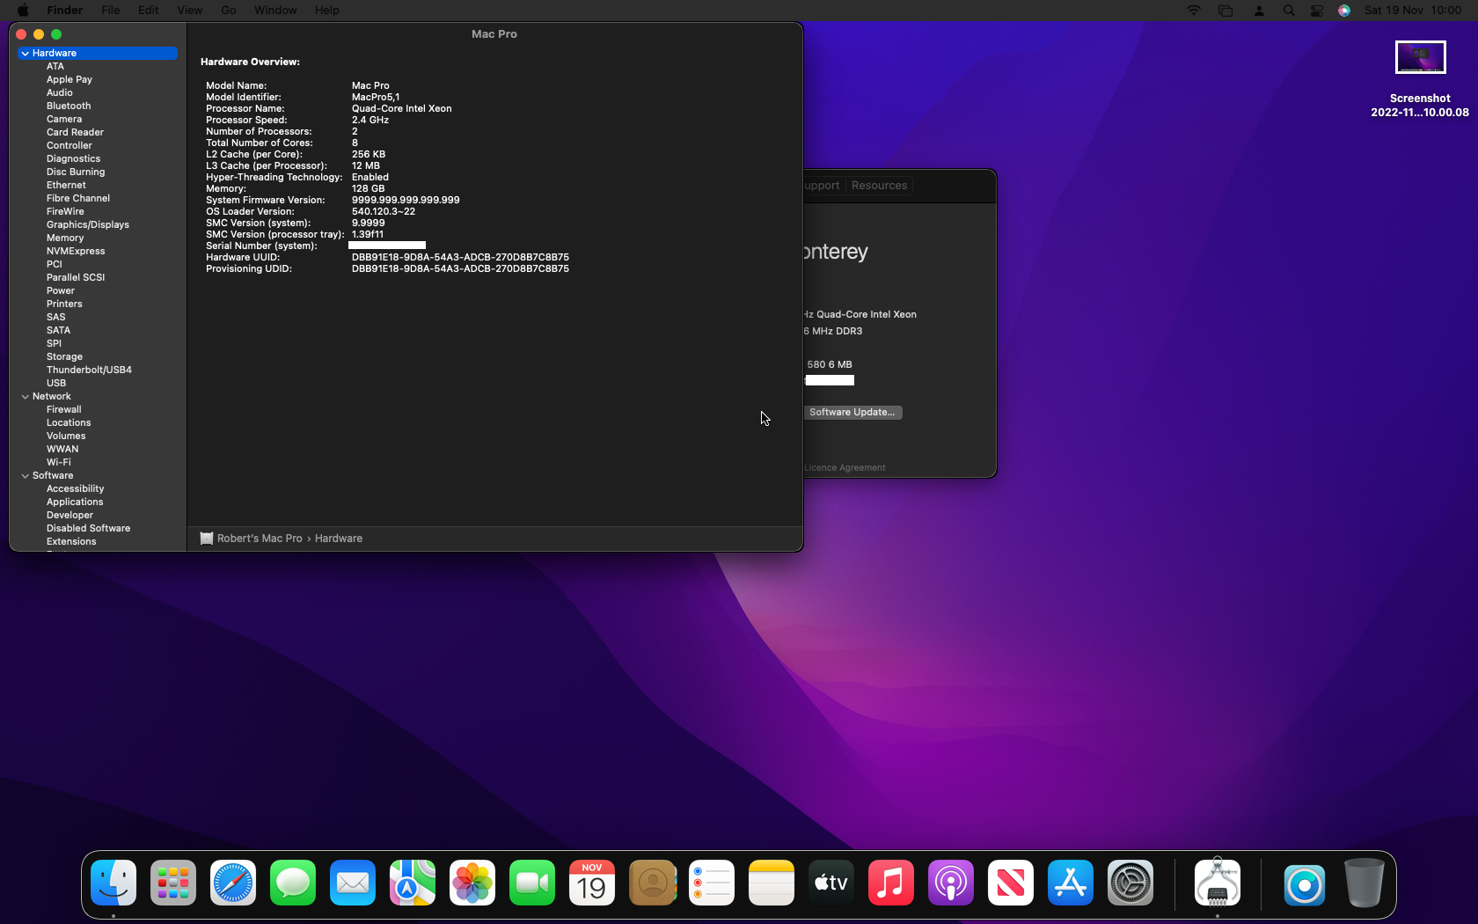Select the Screenshot file thumbnail on desktop
This screenshot has height=924, width=1478.
click(x=1420, y=57)
